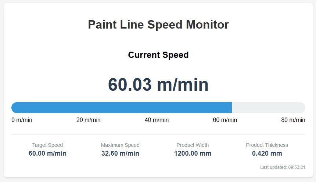Select the 32.60 m/min maximum value
The image size is (316, 182).
120,153
